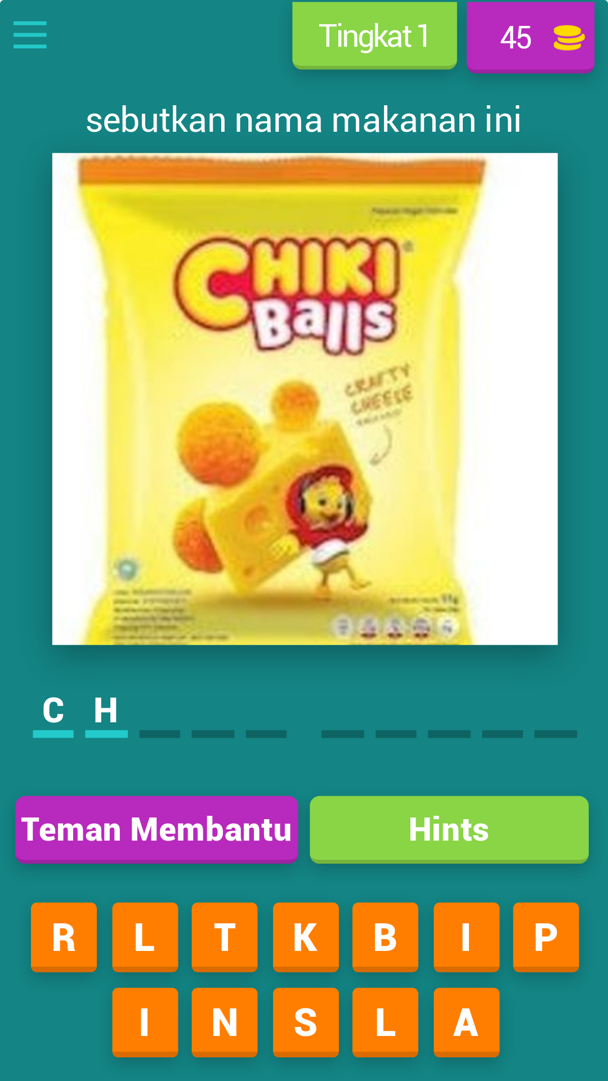Tap the Tingkat 1 level button
This screenshot has width=608, height=1081.
coord(374,35)
